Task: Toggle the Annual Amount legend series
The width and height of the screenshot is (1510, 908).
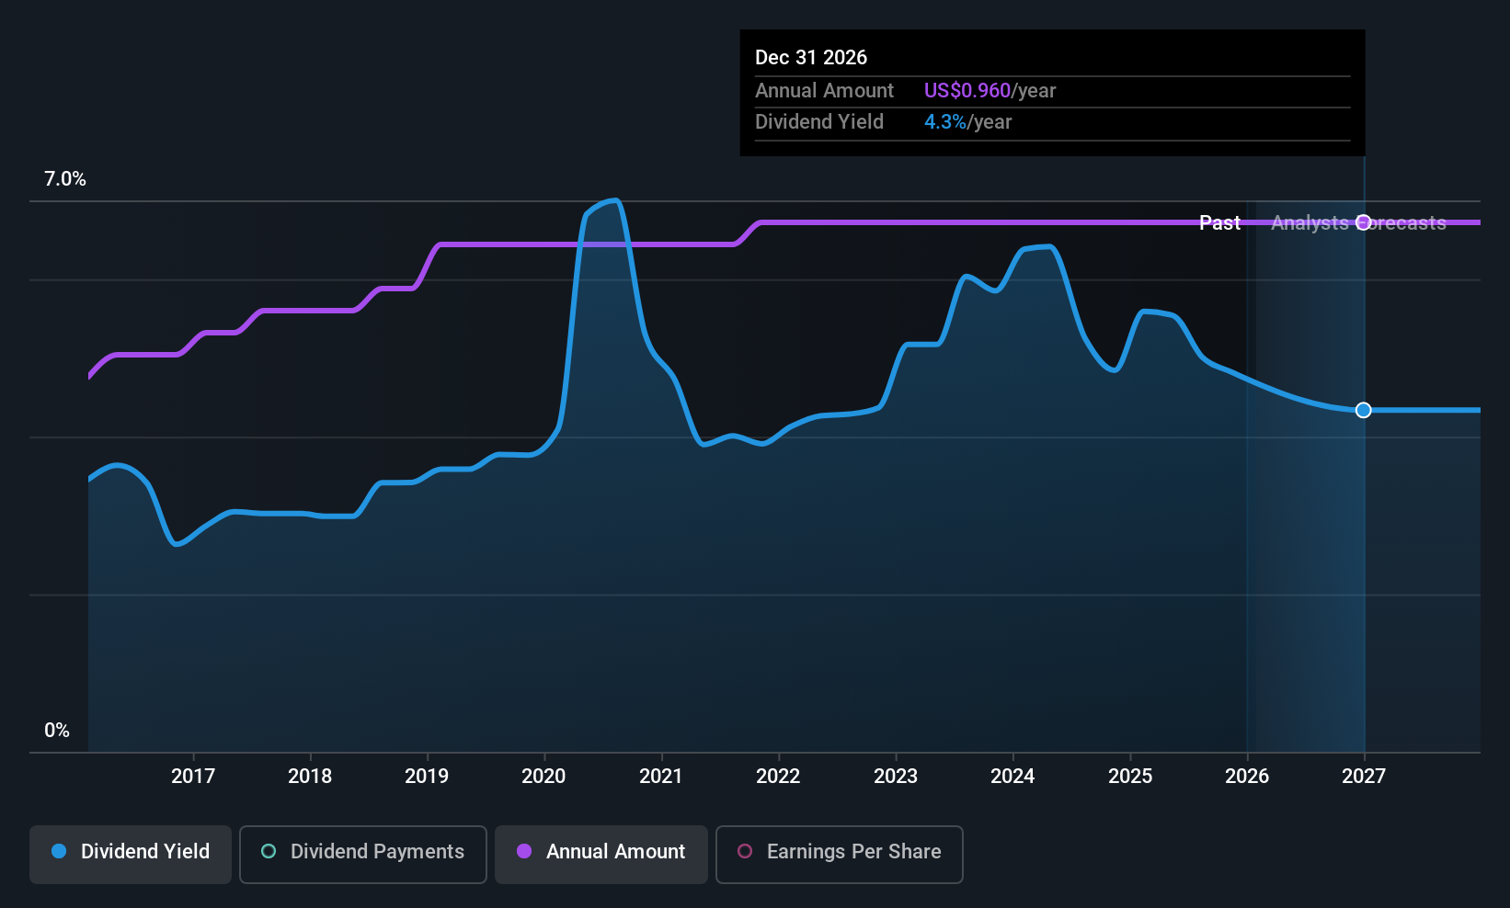Action: 601,855
